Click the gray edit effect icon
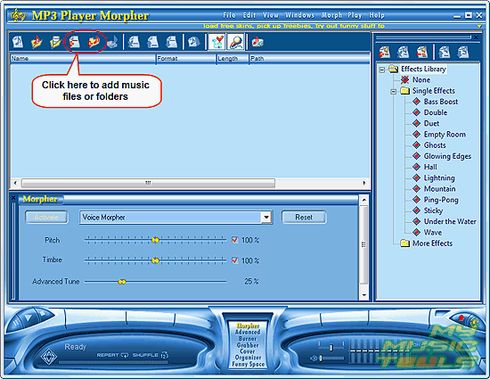 click(403, 52)
